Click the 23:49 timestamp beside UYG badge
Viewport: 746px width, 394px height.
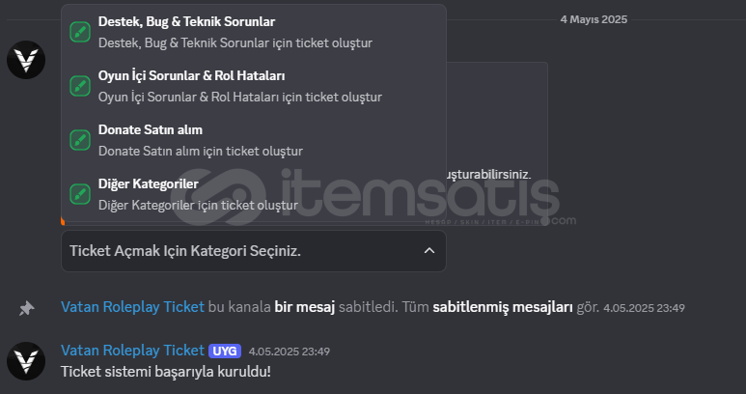point(290,351)
